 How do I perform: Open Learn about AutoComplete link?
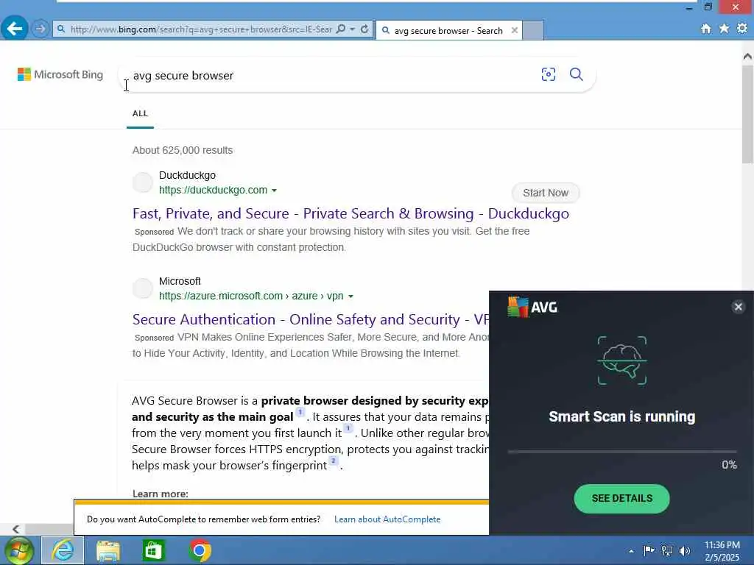tap(387, 519)
